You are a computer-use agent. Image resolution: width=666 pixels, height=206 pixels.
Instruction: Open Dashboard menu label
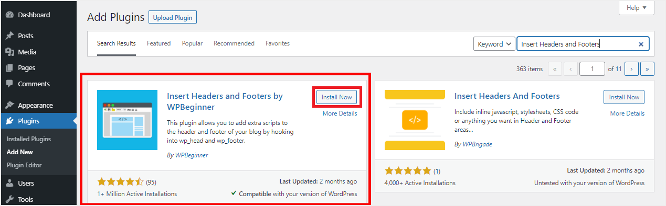[34, 15]
